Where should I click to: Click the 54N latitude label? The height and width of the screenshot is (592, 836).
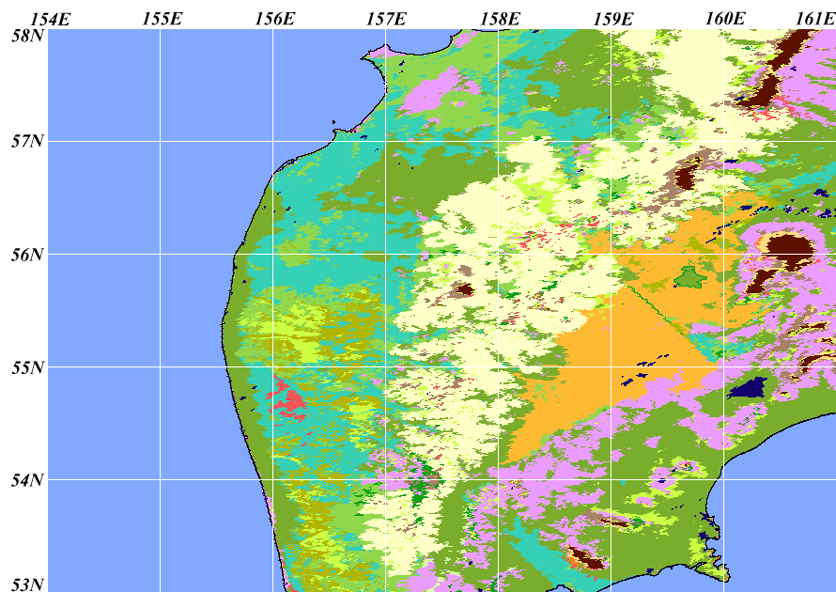click(28, 480)
